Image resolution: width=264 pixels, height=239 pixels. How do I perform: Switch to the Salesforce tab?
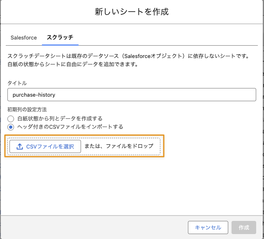(23, 37)
